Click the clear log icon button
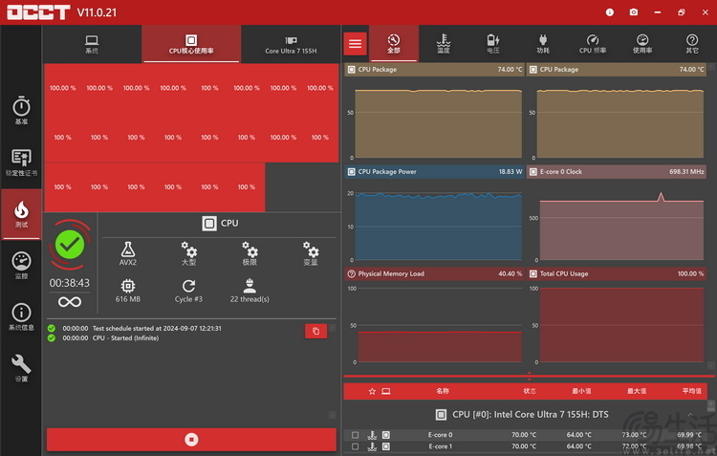 (315, 331)
